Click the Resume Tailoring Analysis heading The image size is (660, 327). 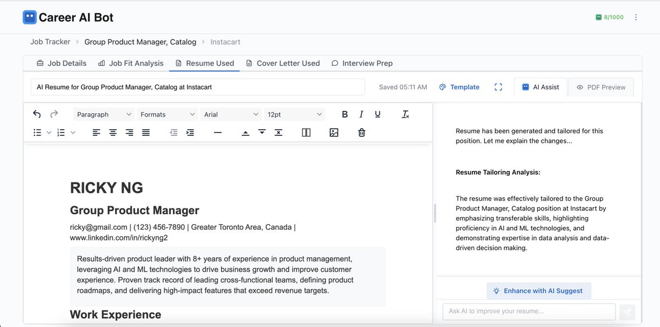[498, 172]
